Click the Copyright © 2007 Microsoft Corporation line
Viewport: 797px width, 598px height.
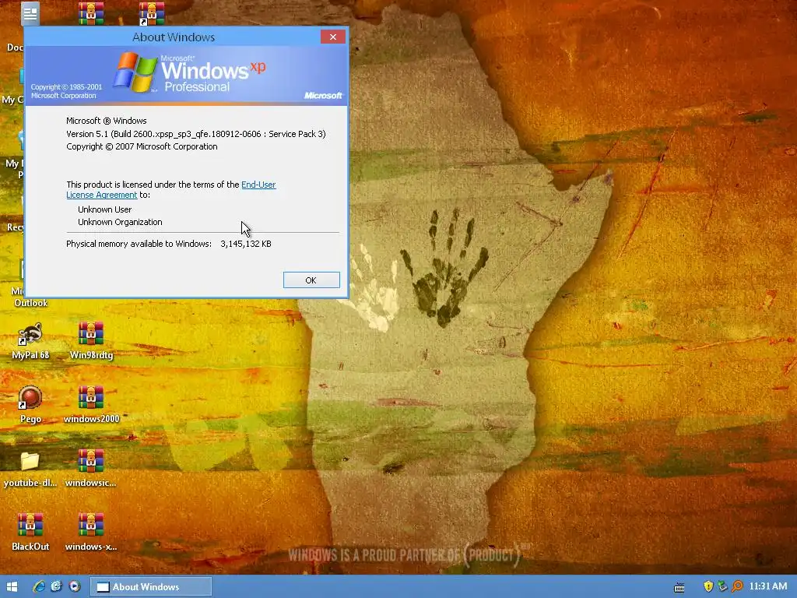pyautogui.click(x=142, y=146)
